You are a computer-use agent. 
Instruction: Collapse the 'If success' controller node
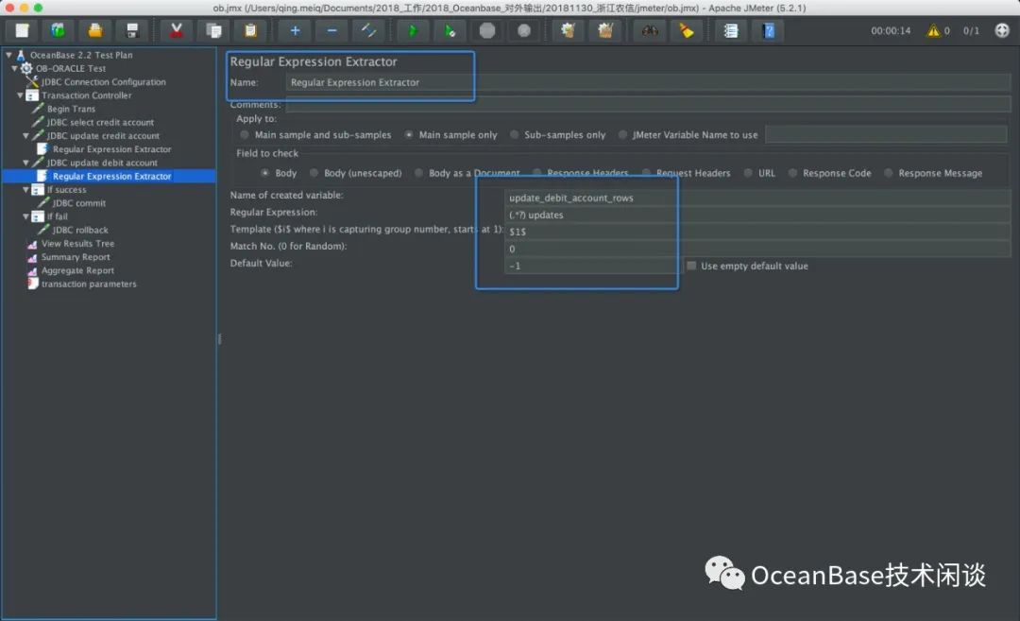26,190
